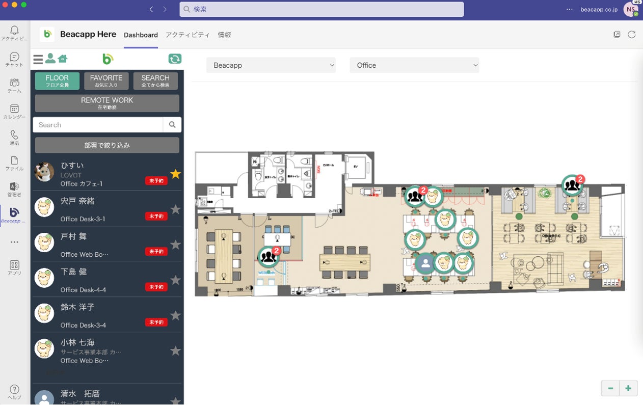Click the group marker in the top-right lounge
Viewport: 643px width, 405px height.
[573, 185]
